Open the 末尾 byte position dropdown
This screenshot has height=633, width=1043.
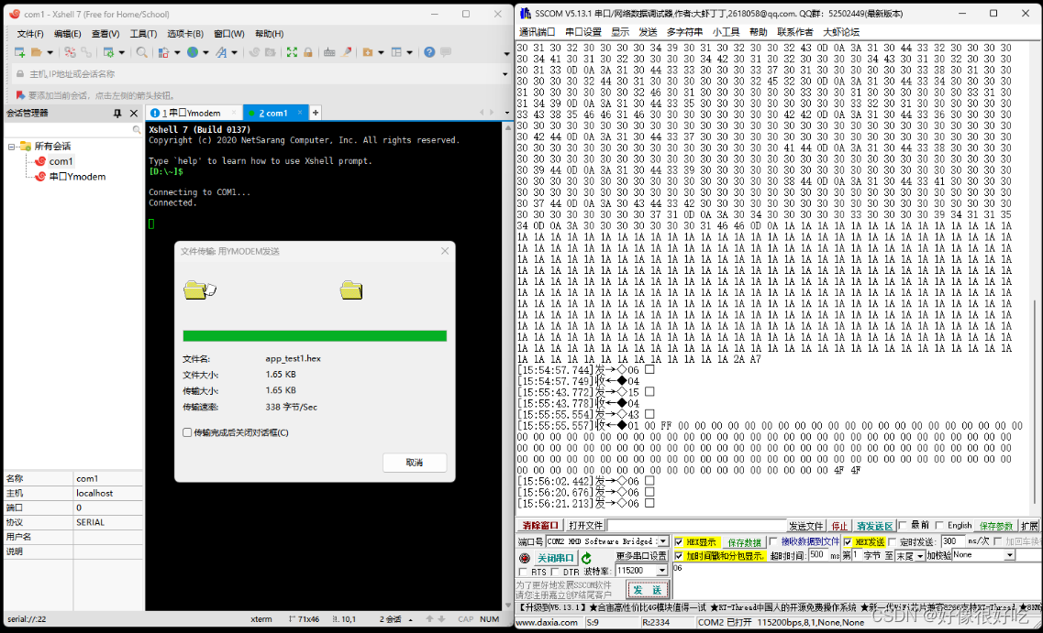pos(920,555)
